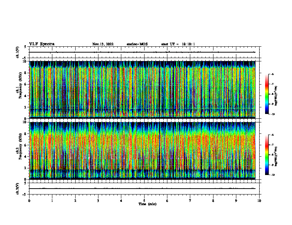Click the 'ch.3(V)' waveform axis label
The height and width of the screenshot is (225, 292).
pos(17,189)
